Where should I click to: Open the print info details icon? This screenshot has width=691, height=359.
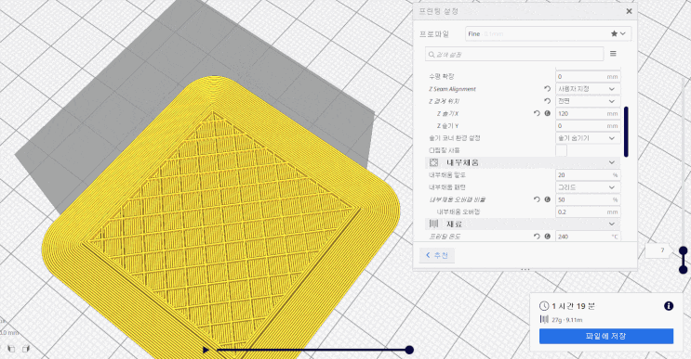(x=669, y=306)
